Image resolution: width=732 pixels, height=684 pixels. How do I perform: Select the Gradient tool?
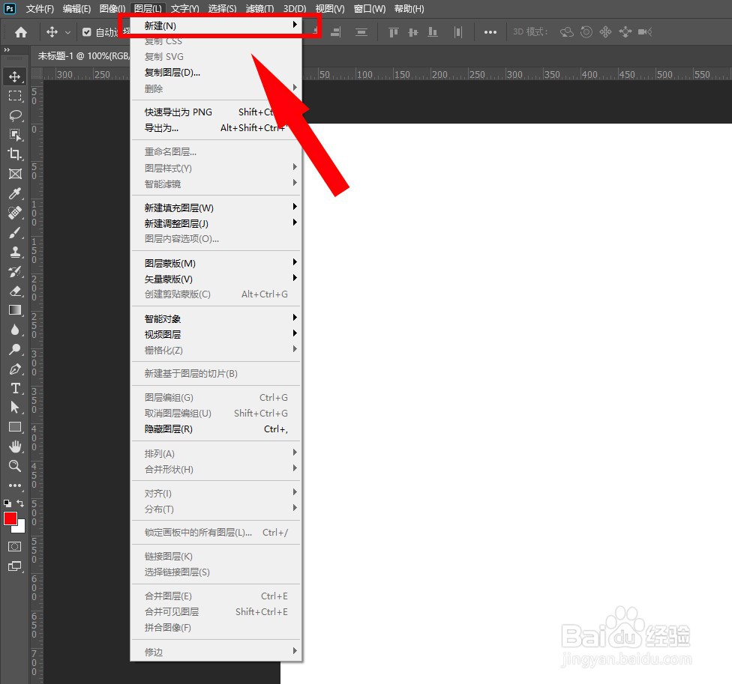pos(15,310)
